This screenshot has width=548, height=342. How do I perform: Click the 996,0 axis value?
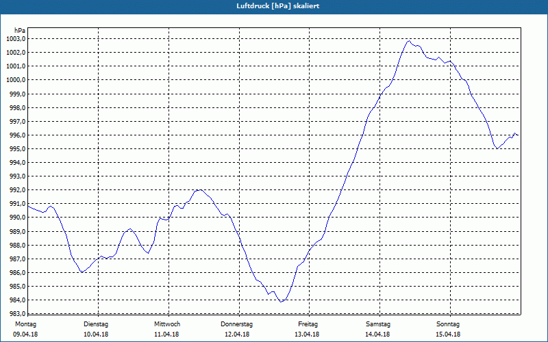coord(17,135)
